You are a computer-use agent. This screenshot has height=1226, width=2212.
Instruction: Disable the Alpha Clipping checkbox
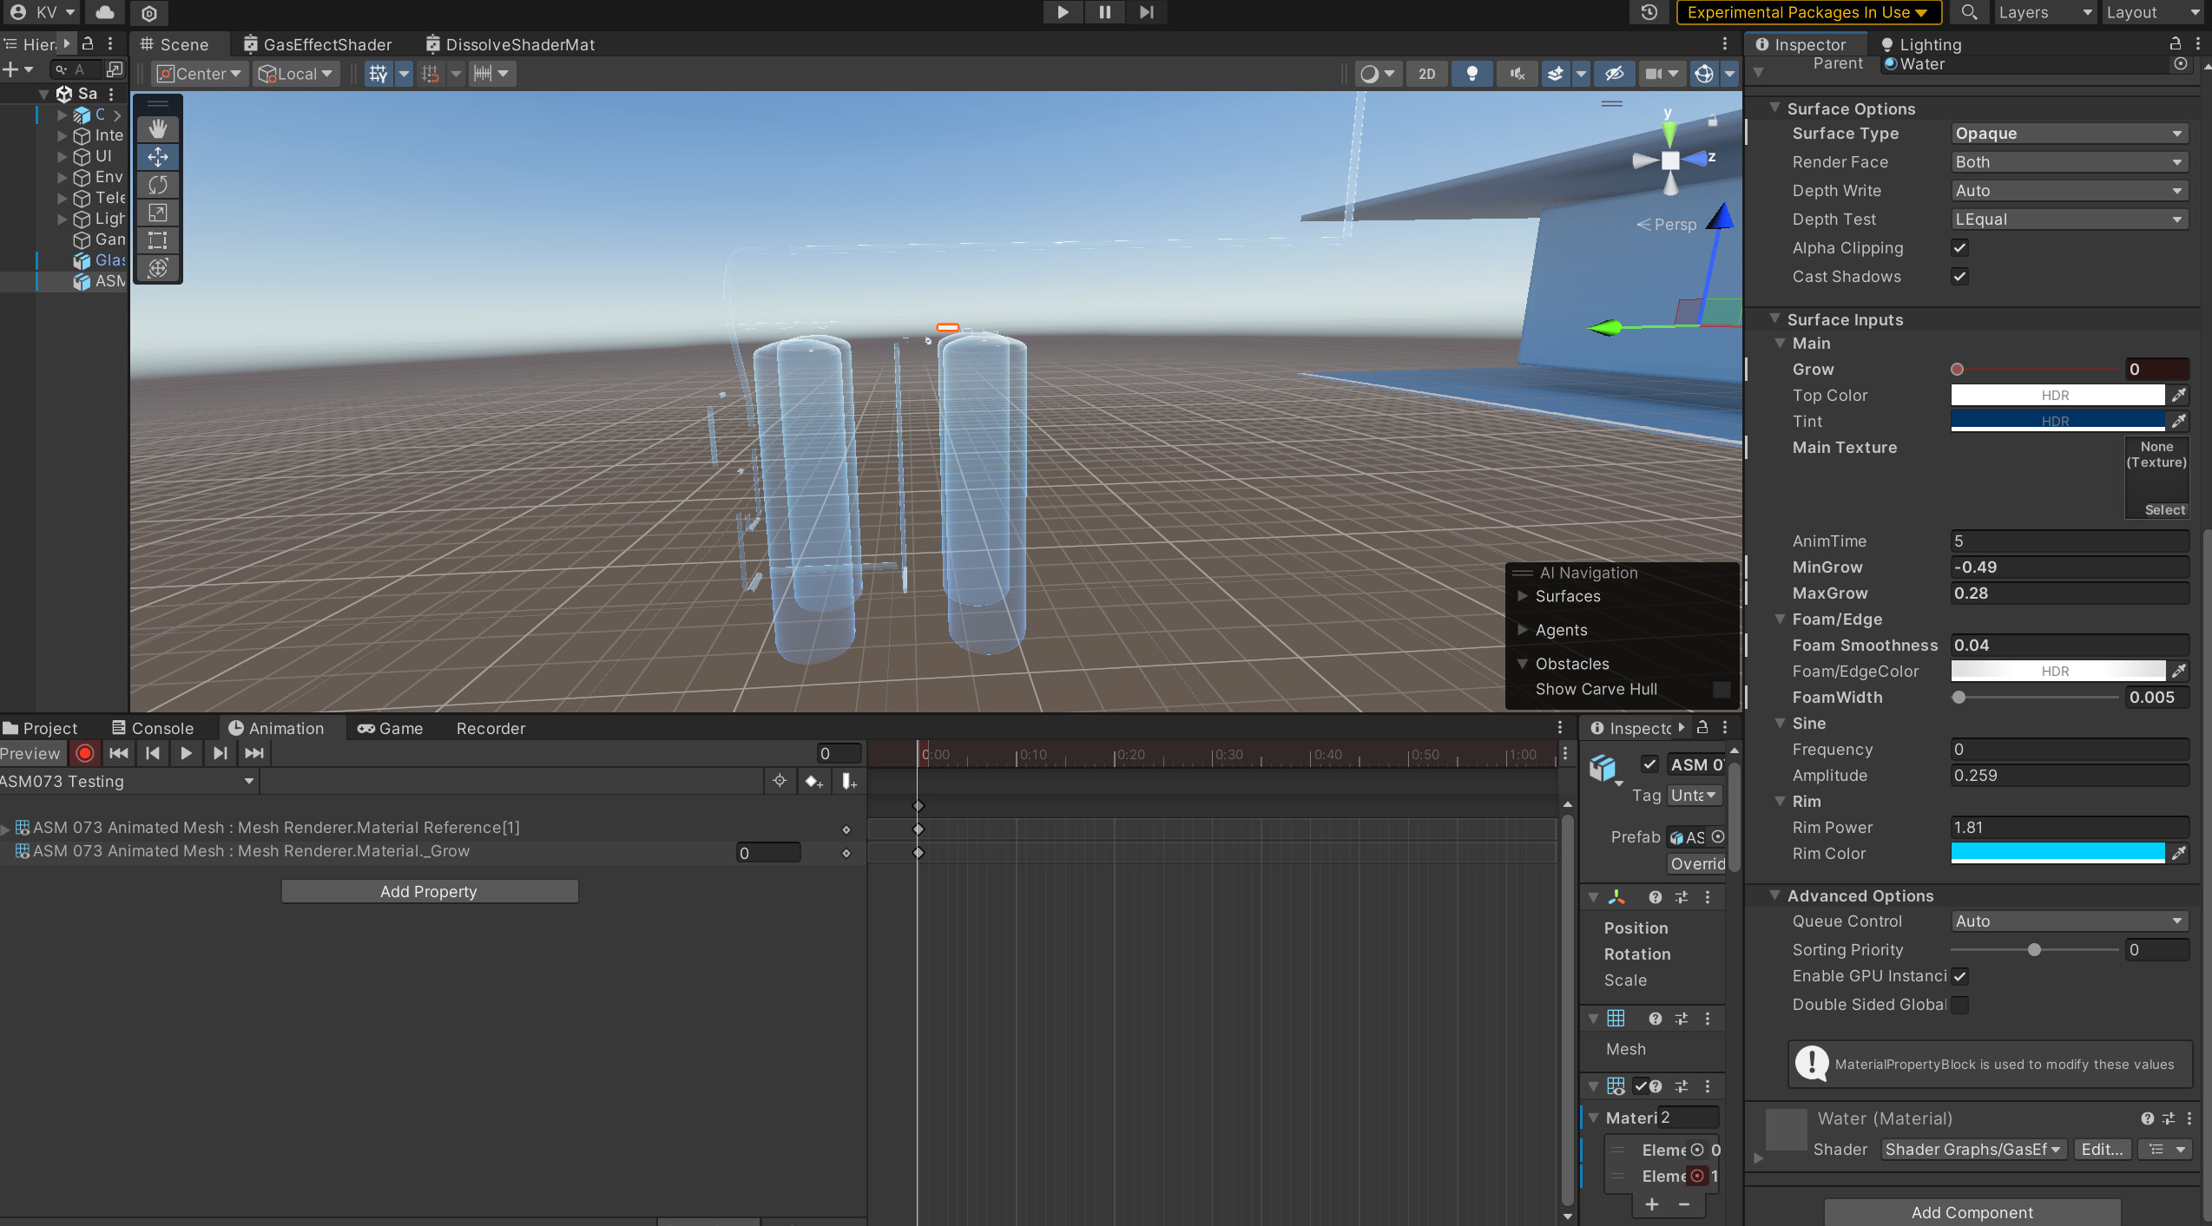pyautogui.click(x=1959, y=248)
